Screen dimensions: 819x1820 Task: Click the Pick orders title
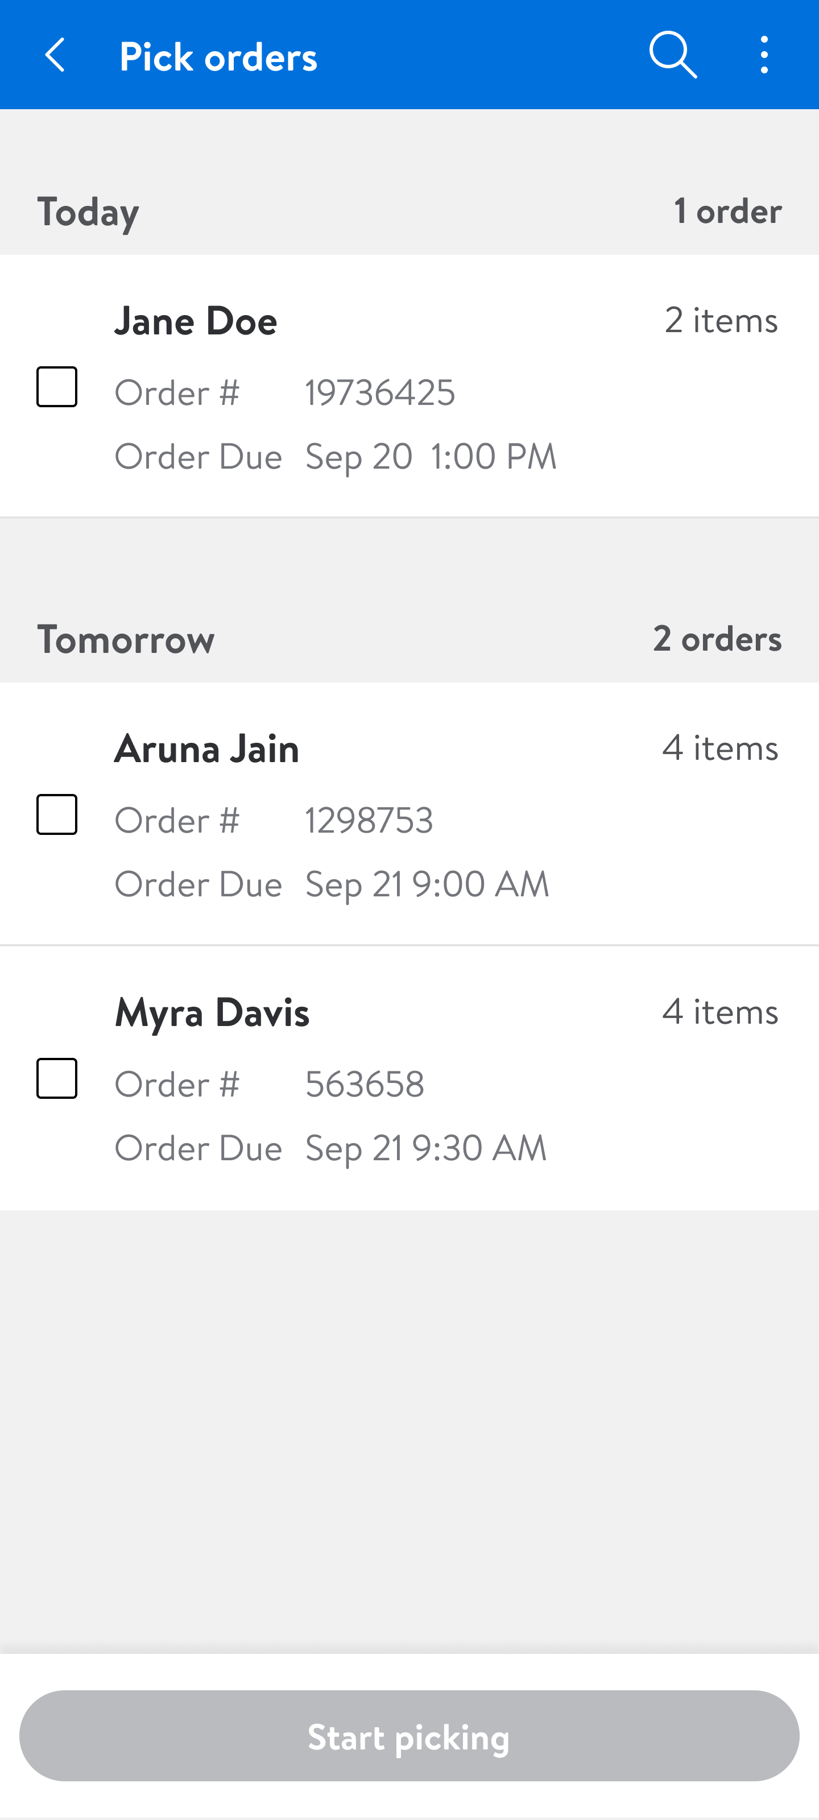pos(218,56)
